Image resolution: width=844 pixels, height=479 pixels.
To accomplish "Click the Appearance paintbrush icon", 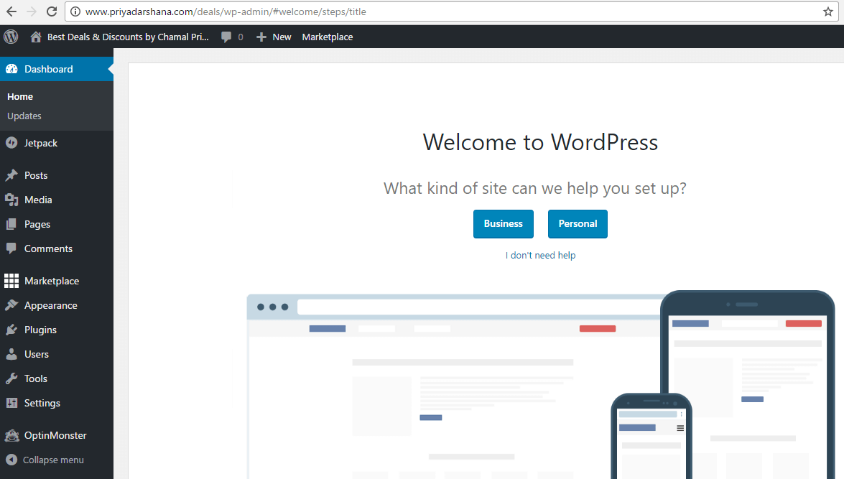I will 11,305.
